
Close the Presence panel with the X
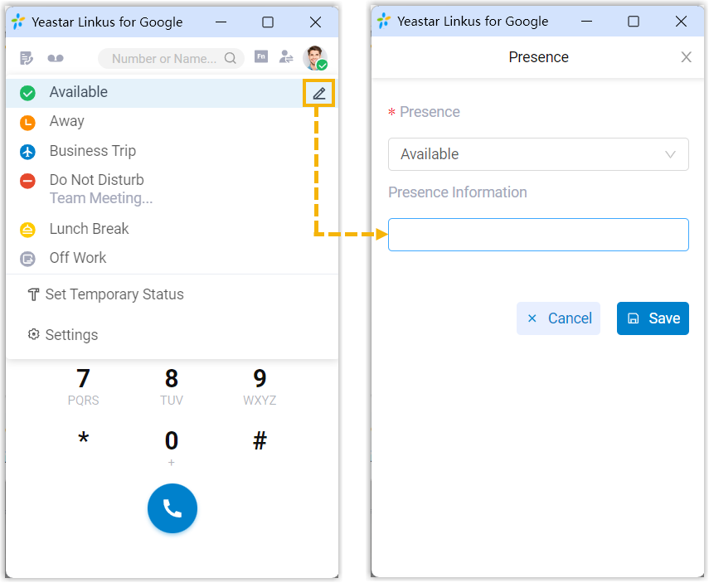tap(686, 57)
